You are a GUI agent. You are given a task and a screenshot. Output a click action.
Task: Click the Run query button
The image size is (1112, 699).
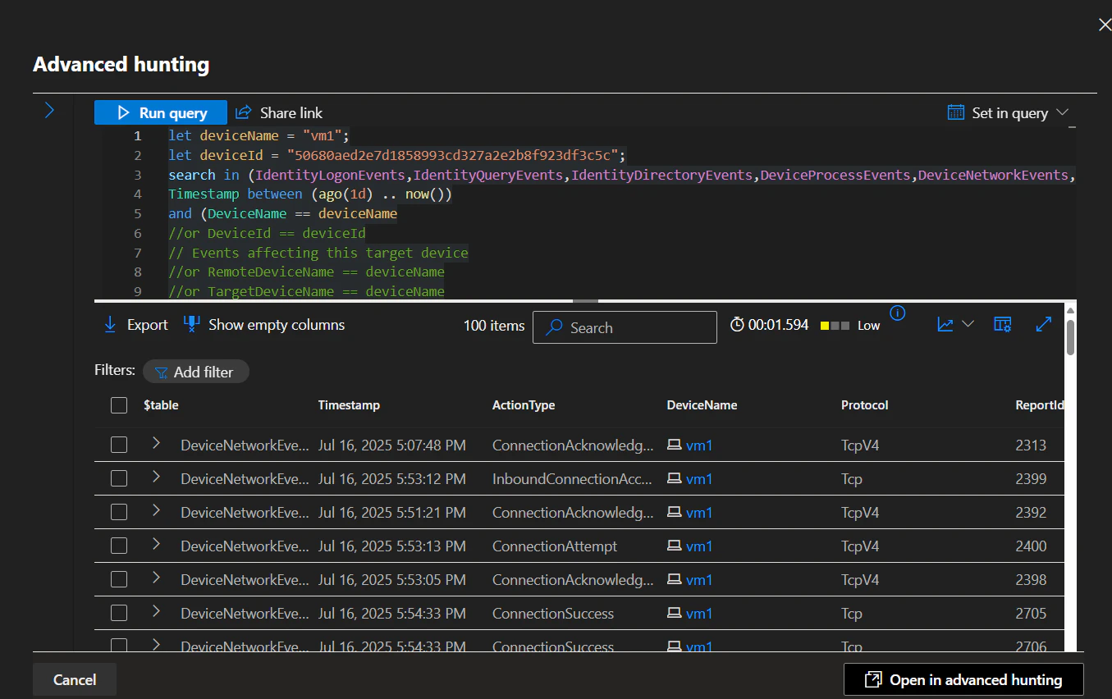coord(161,113)
